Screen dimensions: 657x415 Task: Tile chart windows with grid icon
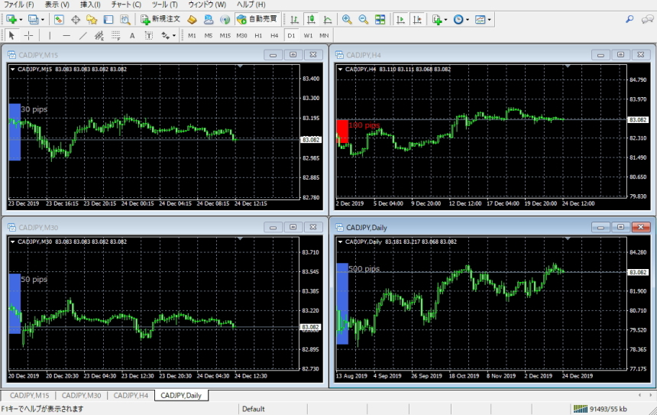380,19
